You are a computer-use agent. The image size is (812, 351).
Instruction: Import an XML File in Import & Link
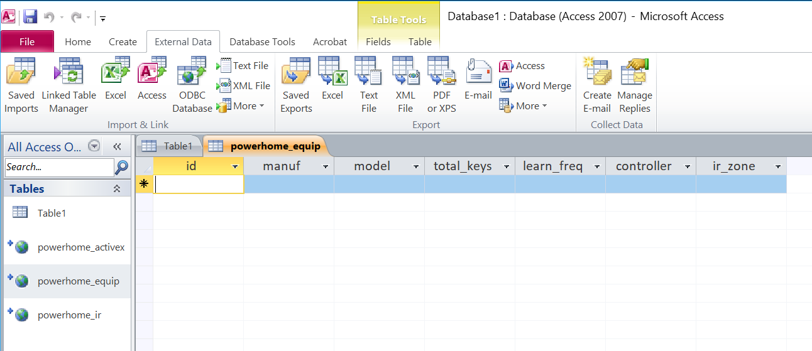click(x=243, y=85)
